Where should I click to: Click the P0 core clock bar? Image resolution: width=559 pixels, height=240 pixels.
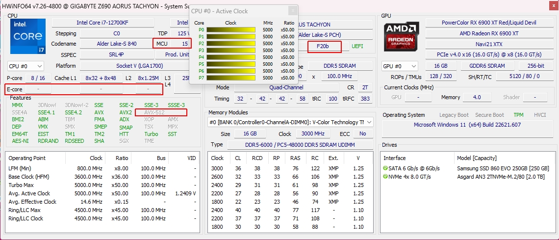pyautogui.click(x=231, y=29)
